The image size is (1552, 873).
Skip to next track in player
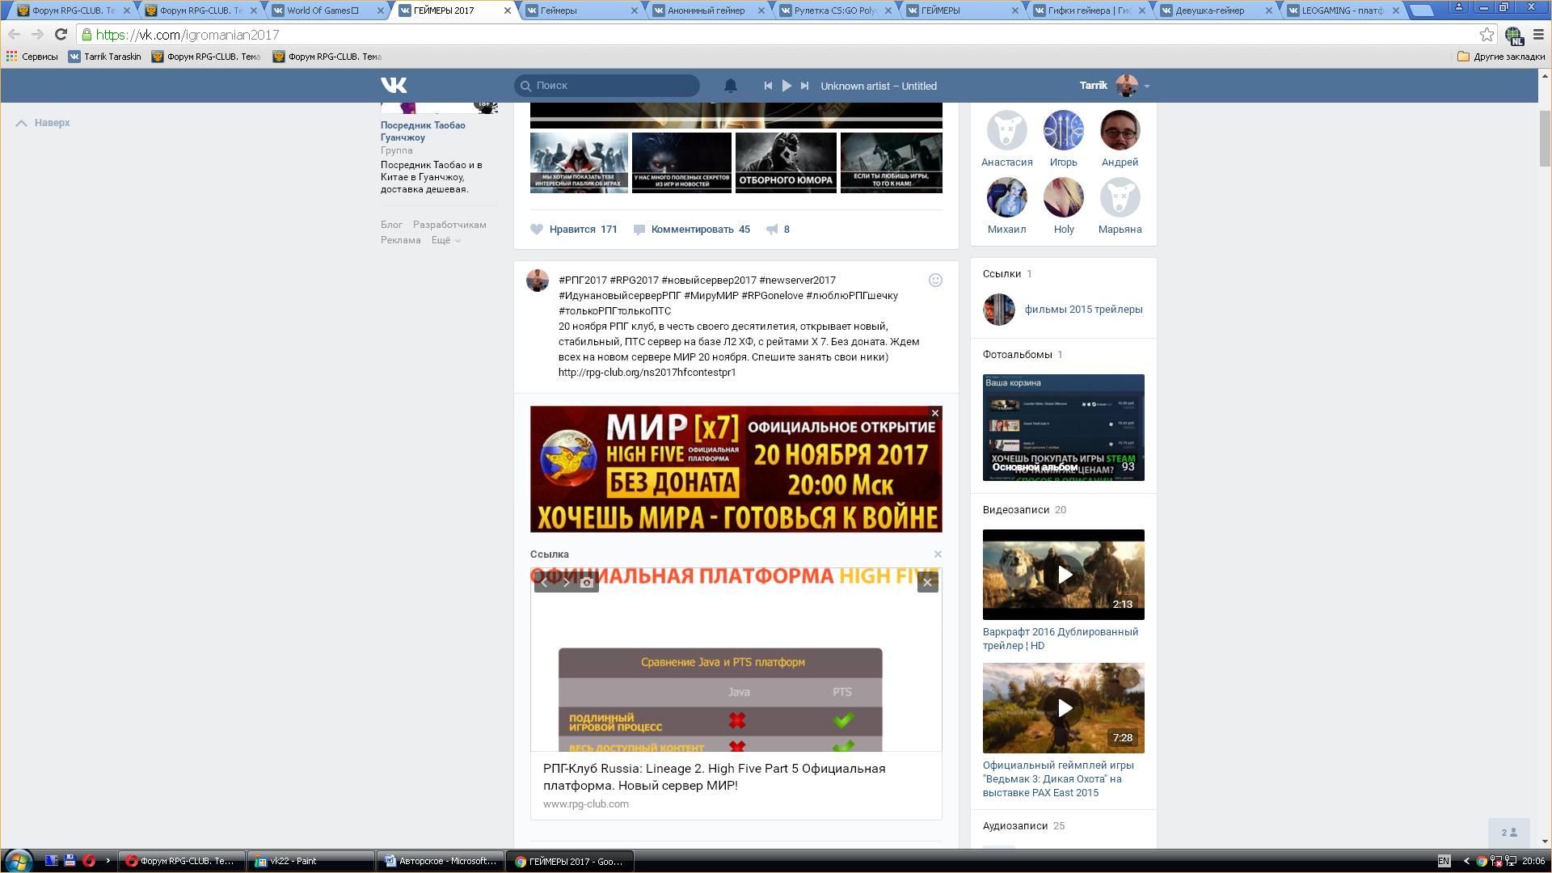point(804,86)
